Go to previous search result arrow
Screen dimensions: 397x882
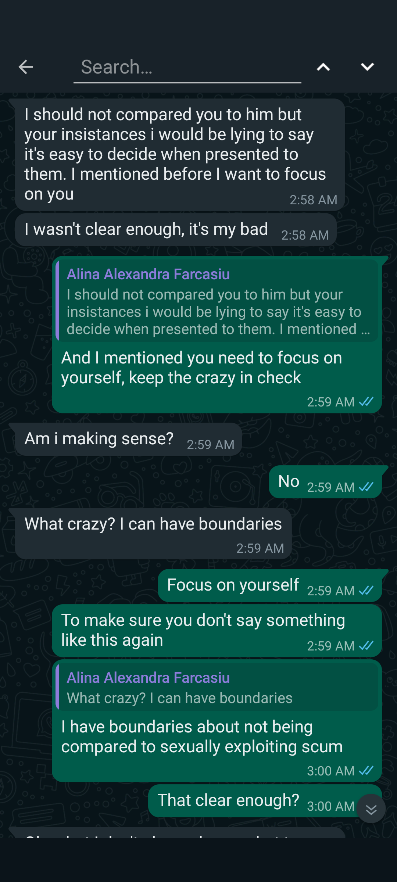[323, 67]
